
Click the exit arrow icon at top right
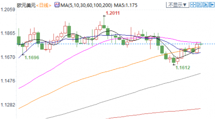212,5
